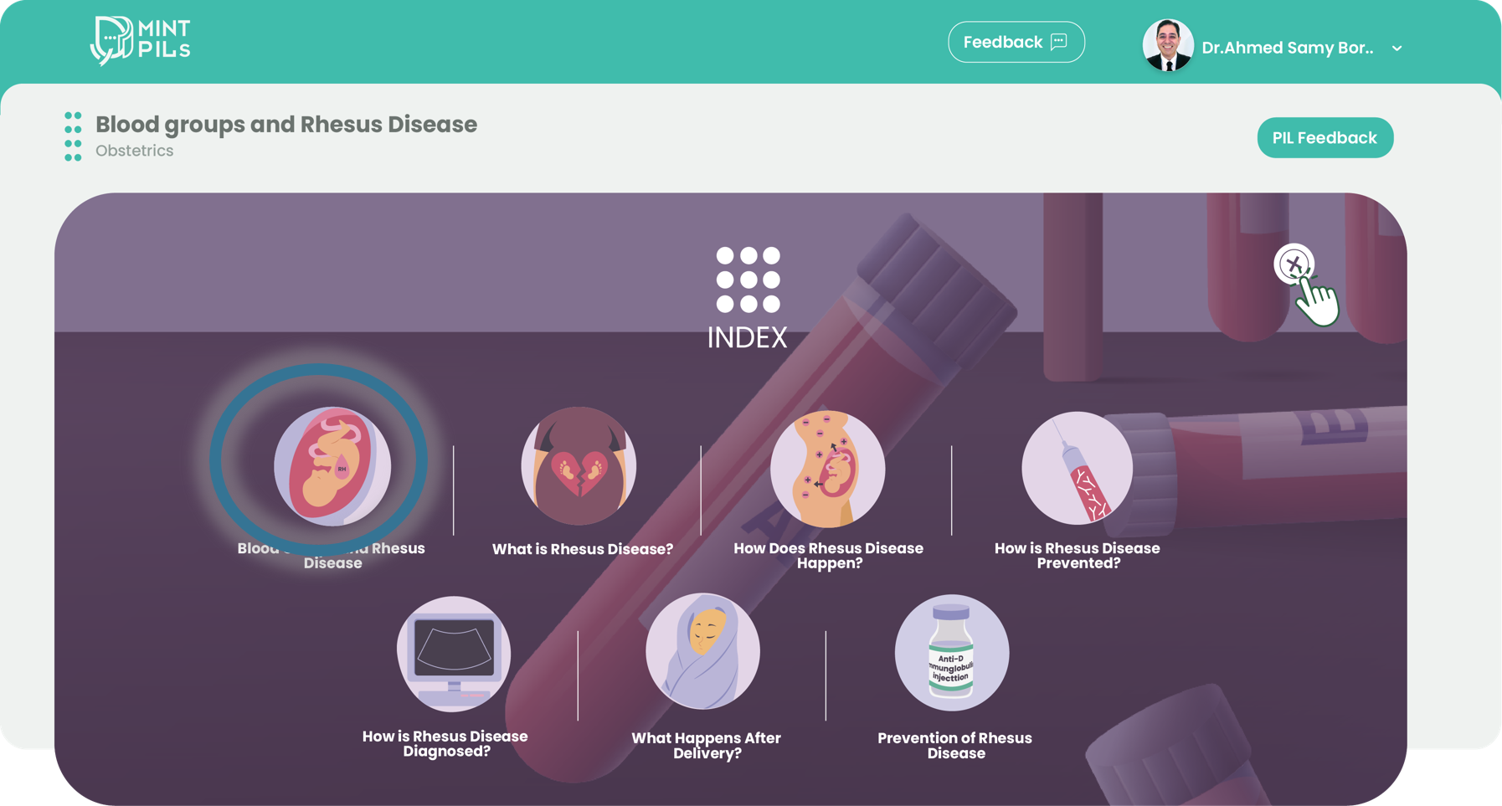Click the PIL Feedback button
Image resolution: width=1502 pixels, height=806 pixels.
click(1325, 138)
